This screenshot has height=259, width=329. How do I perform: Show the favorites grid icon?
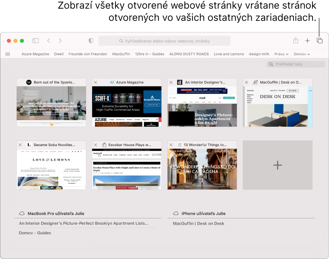(x=8, y=54)
